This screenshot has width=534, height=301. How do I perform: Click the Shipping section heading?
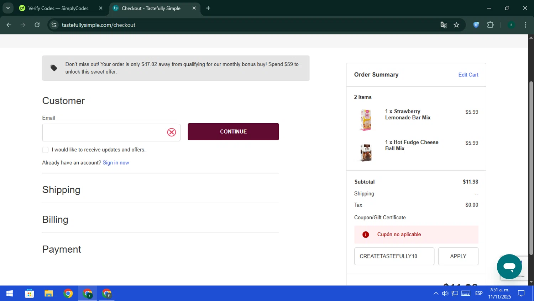(x=61, y=190)
